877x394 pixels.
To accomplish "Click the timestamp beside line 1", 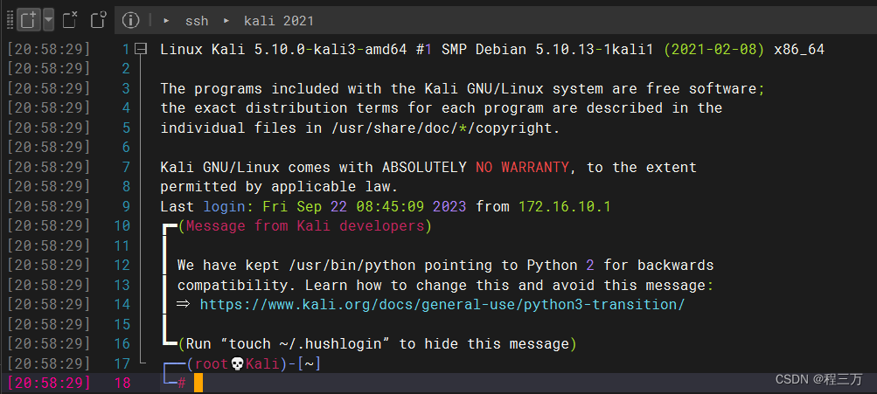I will click(49, 49).
